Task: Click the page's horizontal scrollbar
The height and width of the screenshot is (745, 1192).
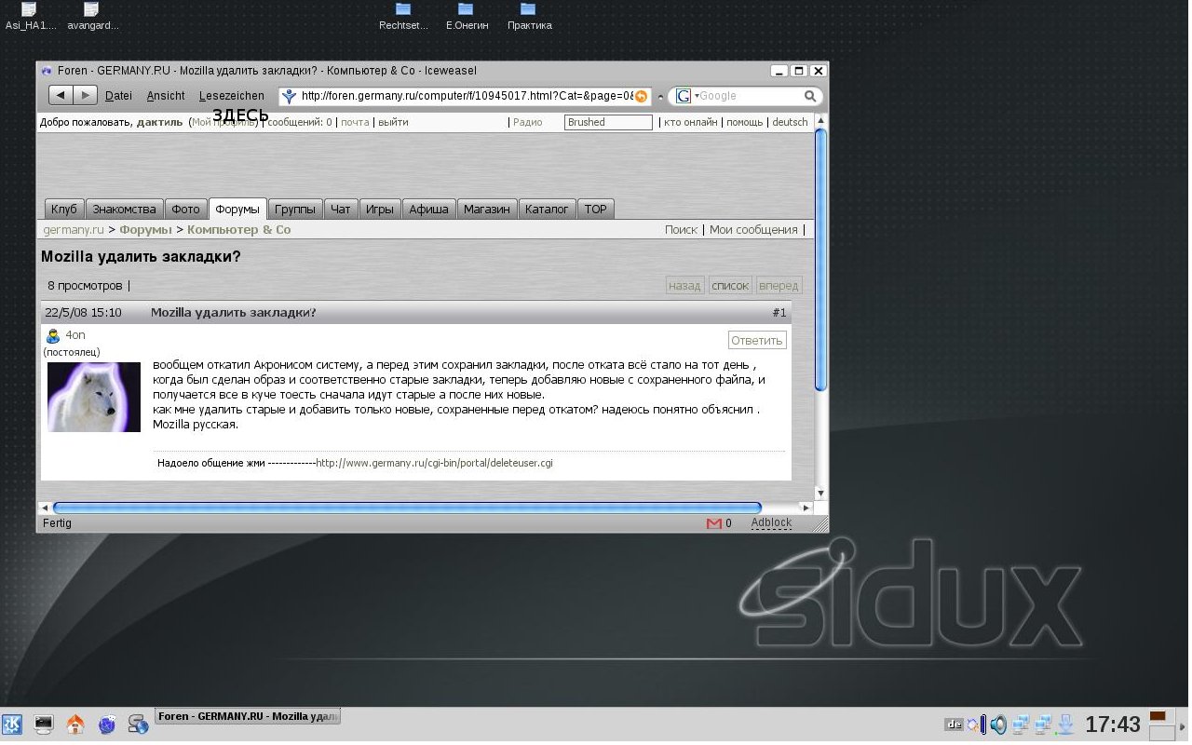Action: (x=407, y=508)
